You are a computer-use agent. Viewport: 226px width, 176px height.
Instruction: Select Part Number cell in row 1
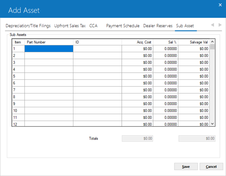[x=49, y=49]
